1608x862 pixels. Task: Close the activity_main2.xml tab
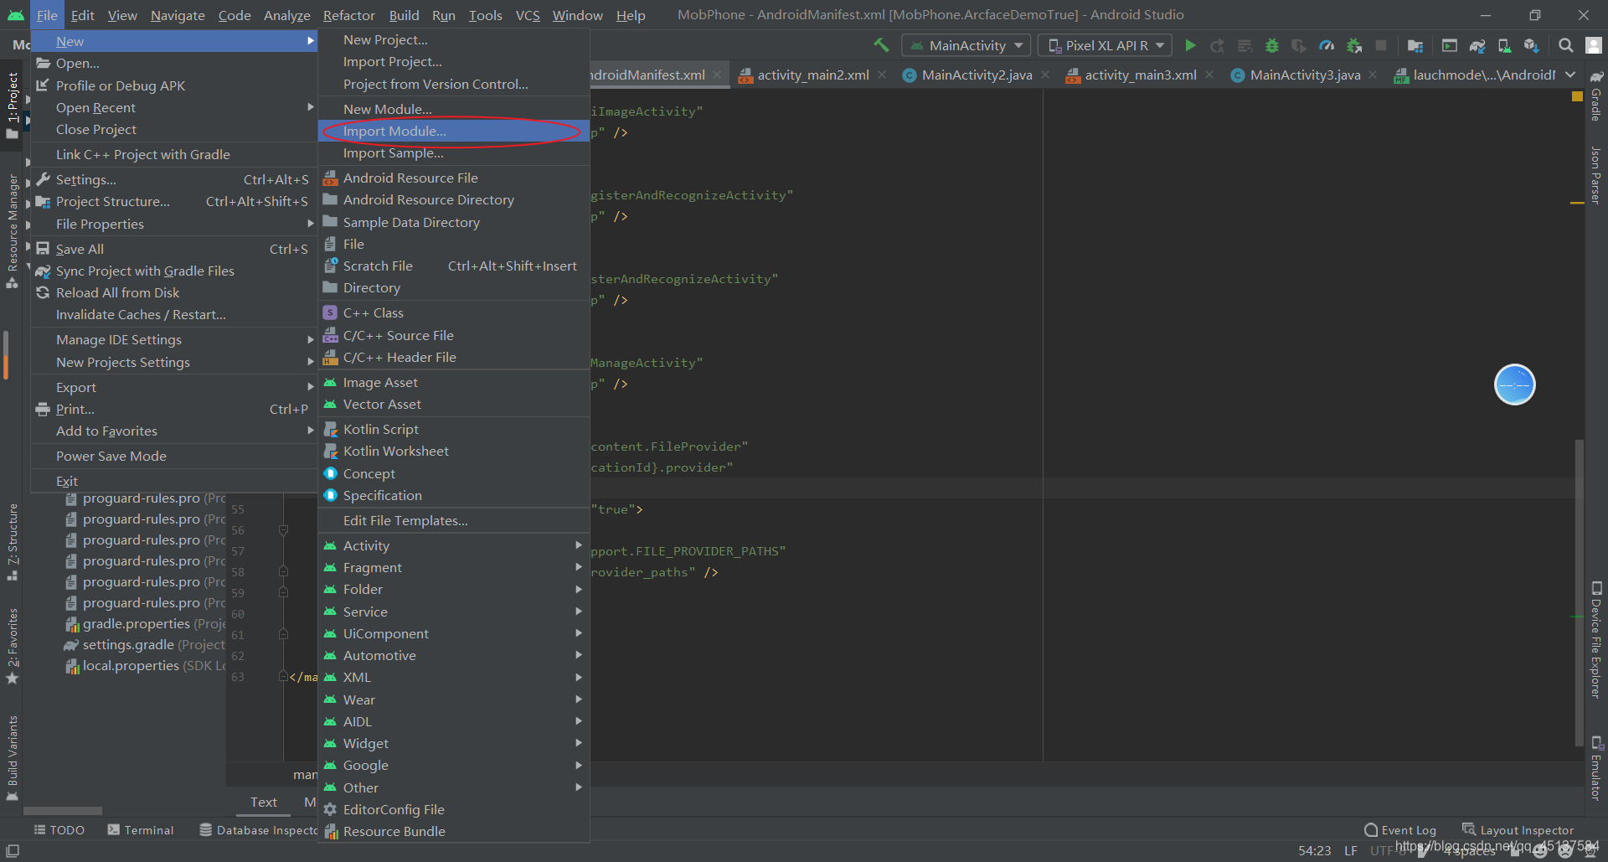tap(882, 75)
